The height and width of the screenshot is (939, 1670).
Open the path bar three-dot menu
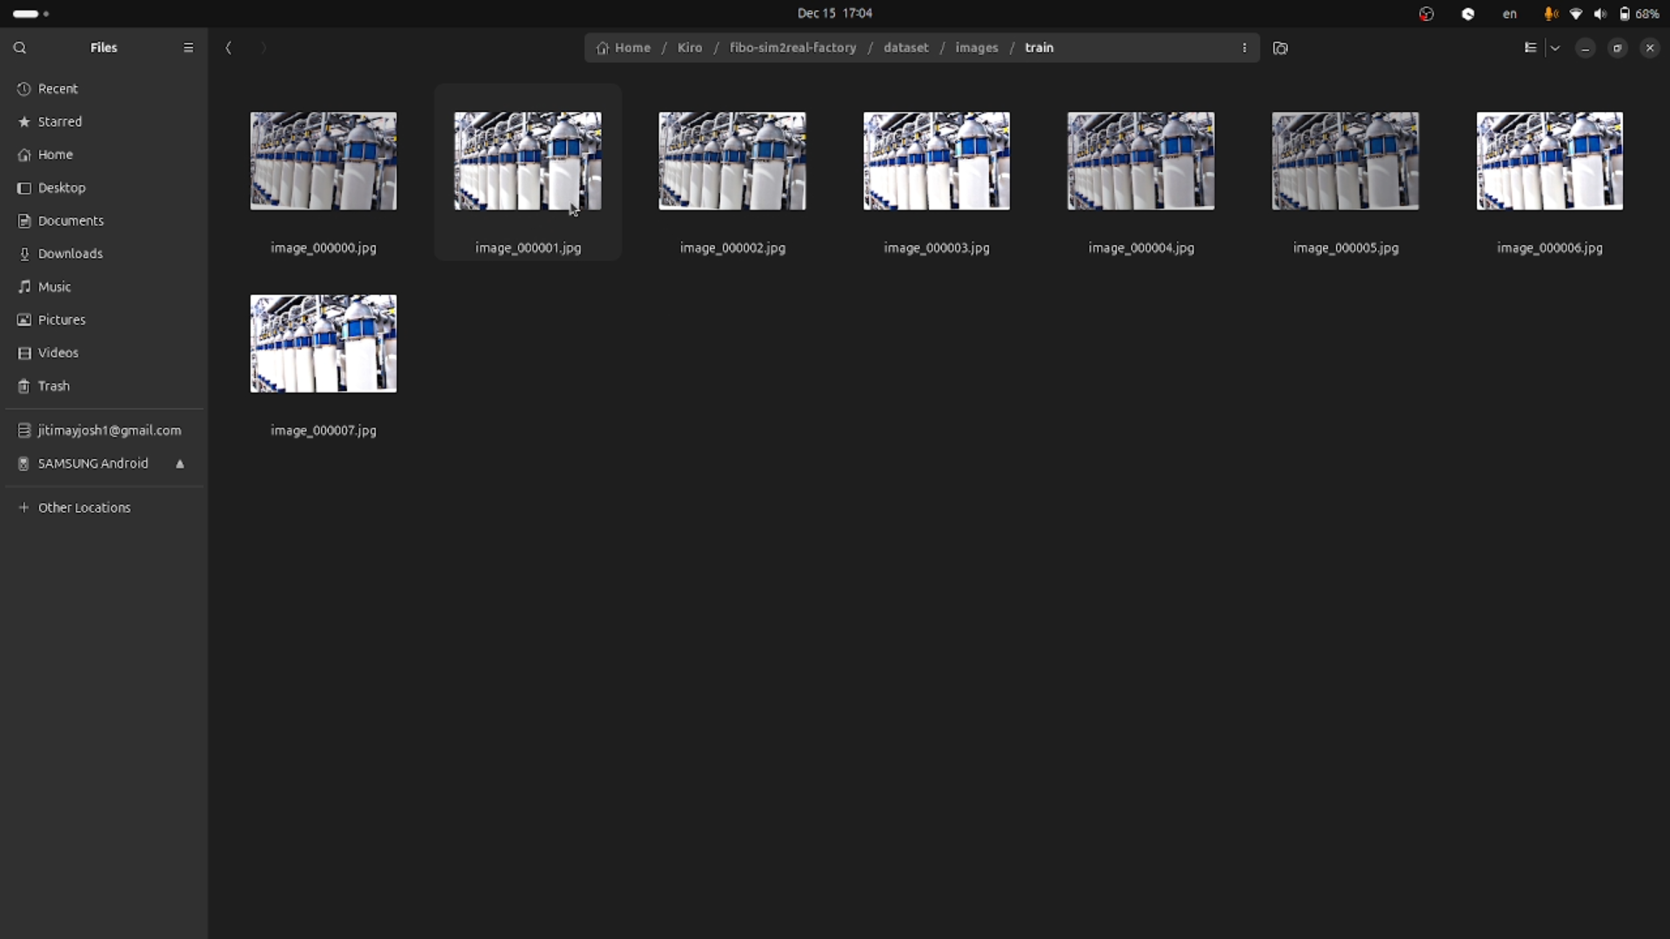(x=1244, y=48)
